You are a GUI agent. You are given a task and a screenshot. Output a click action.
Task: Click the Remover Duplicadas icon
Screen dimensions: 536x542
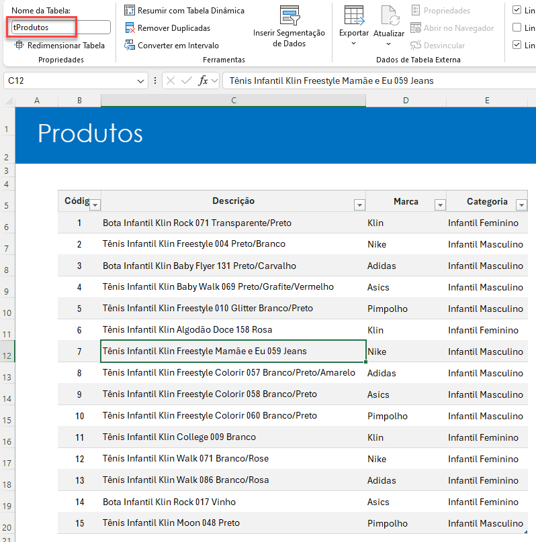coord(130,28)
